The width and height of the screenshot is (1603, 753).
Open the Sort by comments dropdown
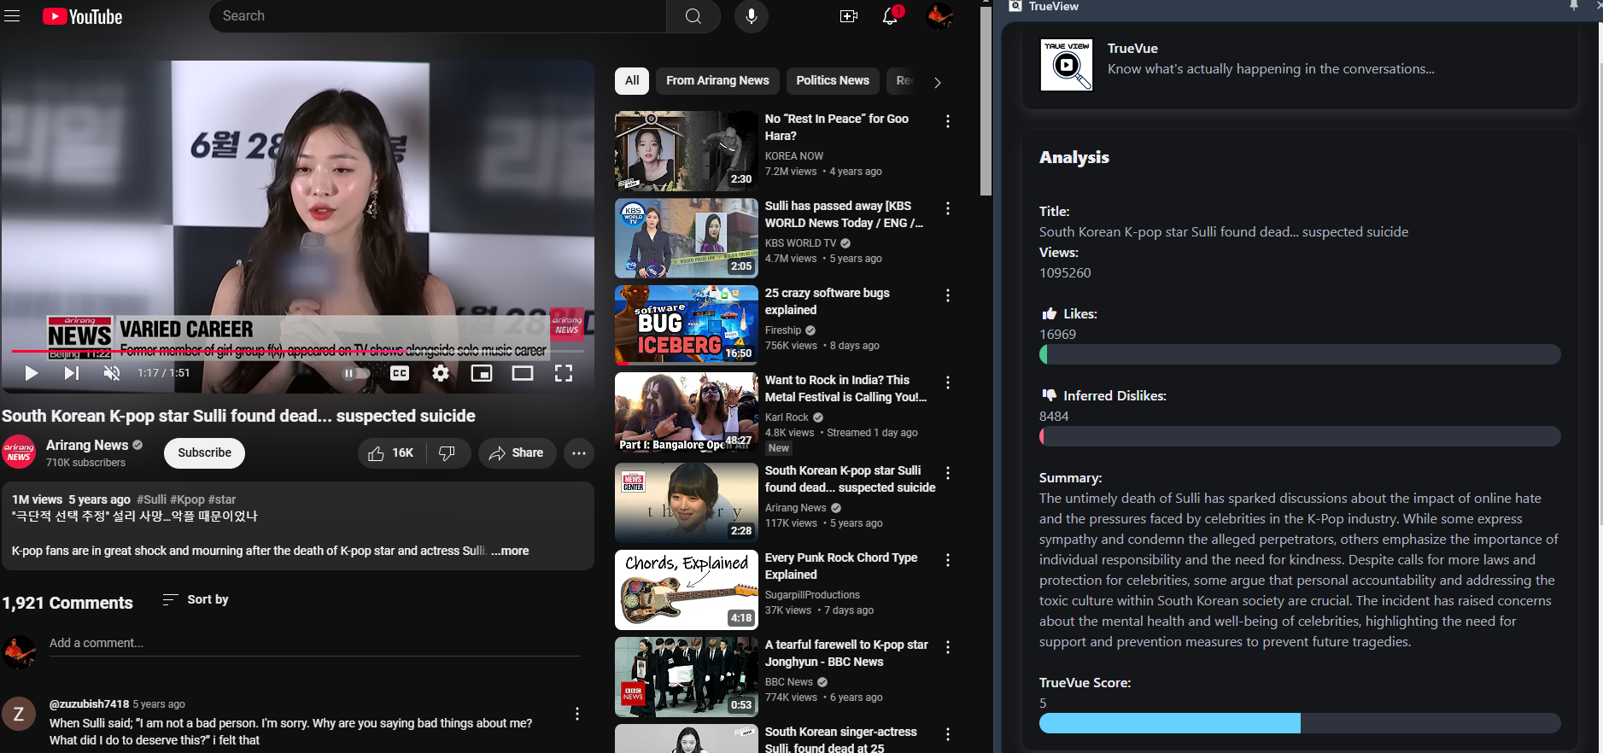(x=196, y=599)
